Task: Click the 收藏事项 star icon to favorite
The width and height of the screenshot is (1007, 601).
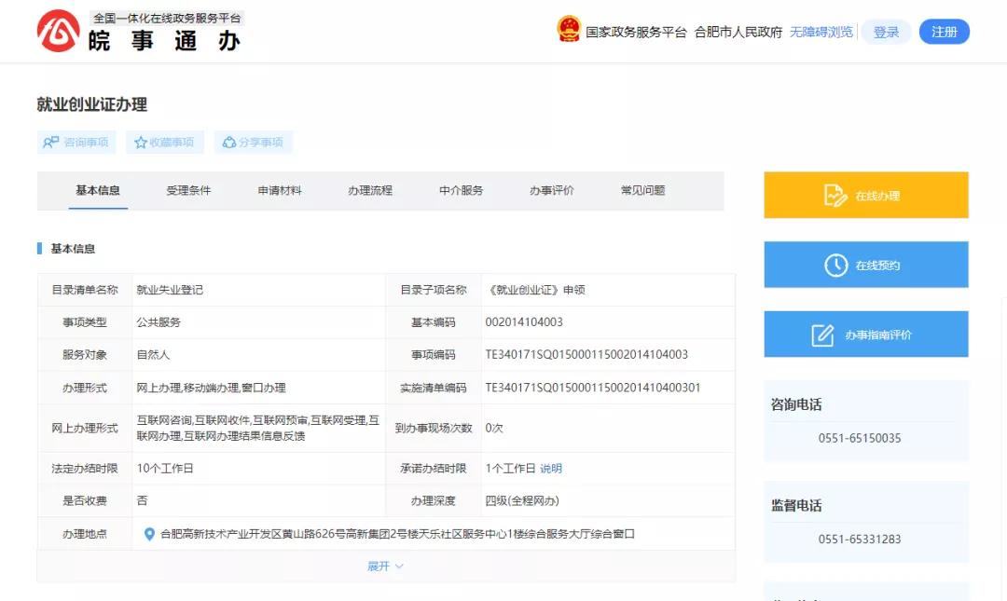Action: [x=140, y=142]
